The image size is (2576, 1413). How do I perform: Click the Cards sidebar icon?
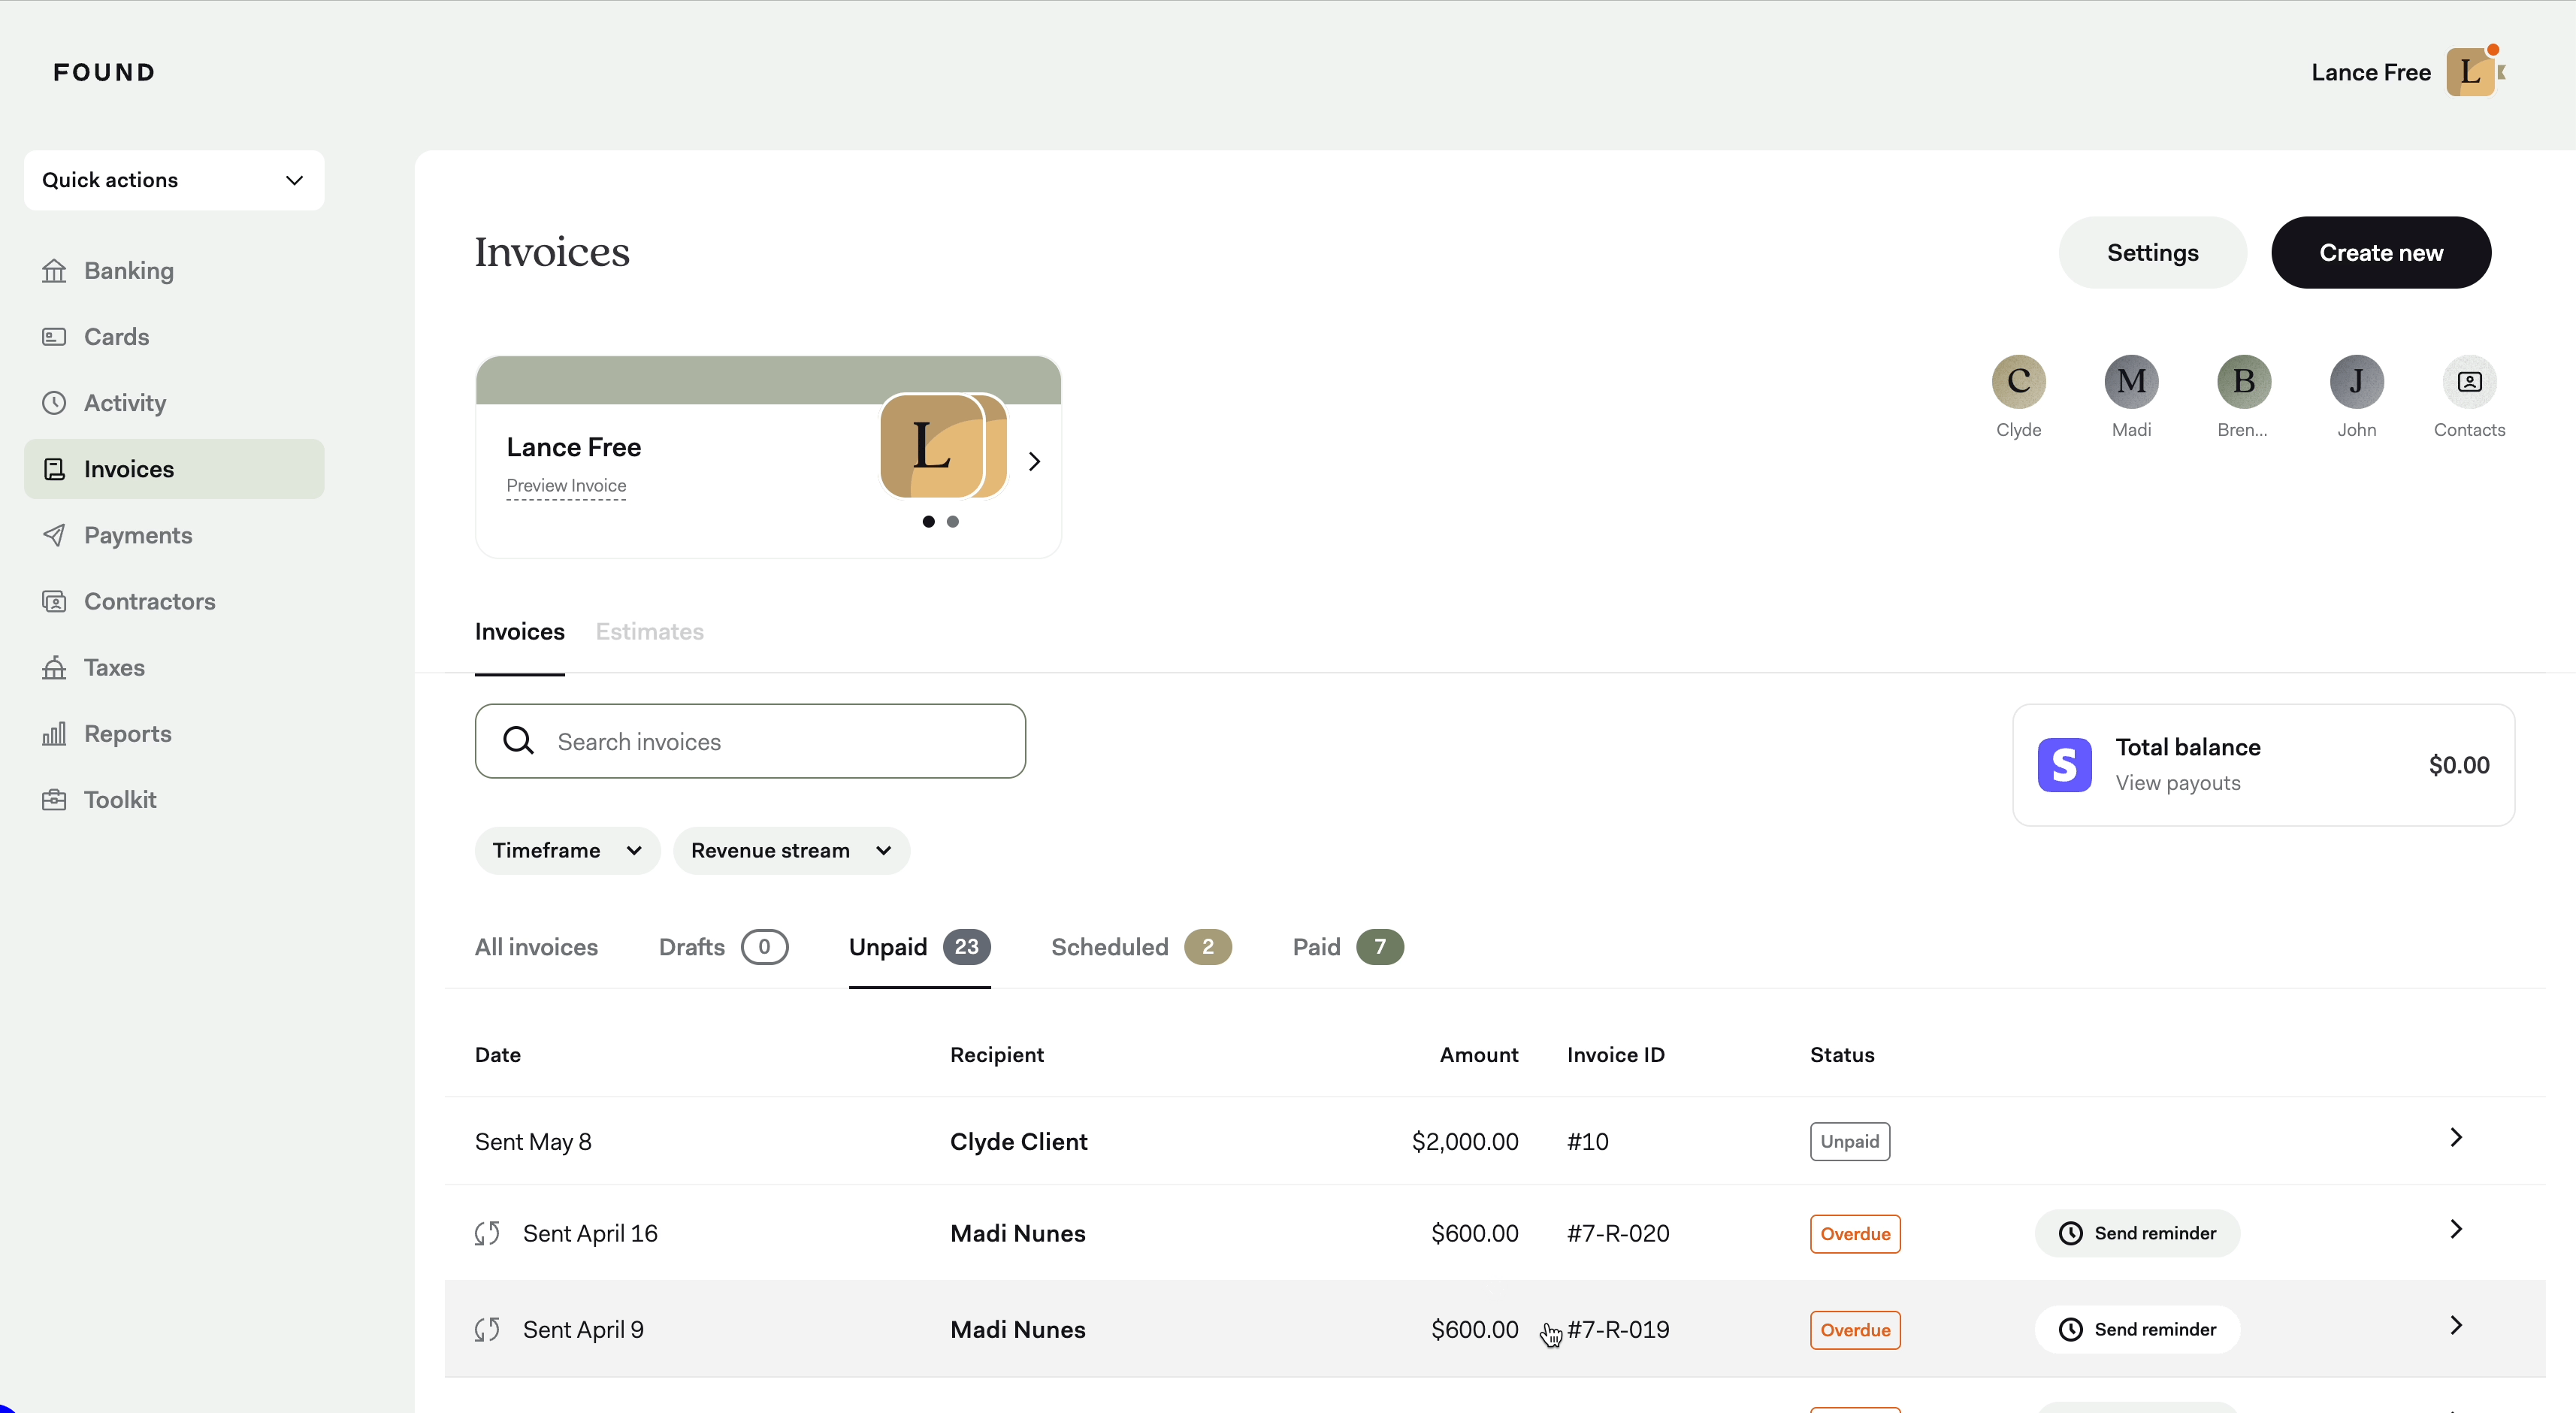[x=54, y=337]
